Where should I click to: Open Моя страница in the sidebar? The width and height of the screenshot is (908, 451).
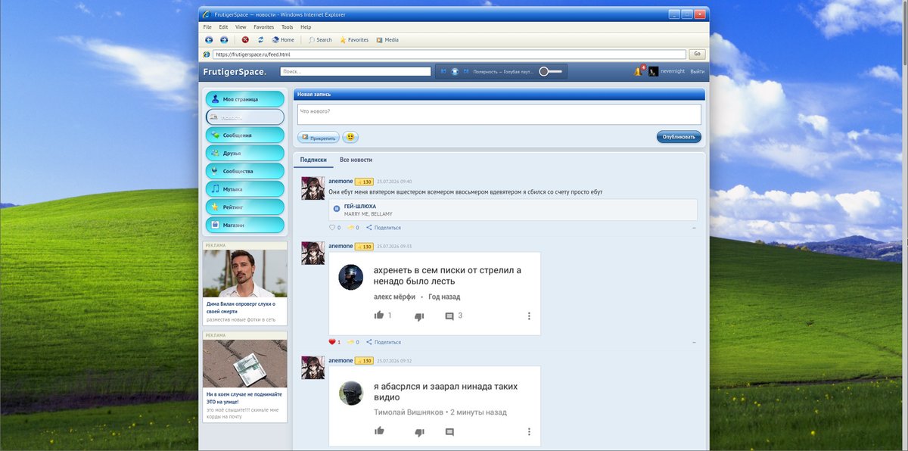[245, 99]
